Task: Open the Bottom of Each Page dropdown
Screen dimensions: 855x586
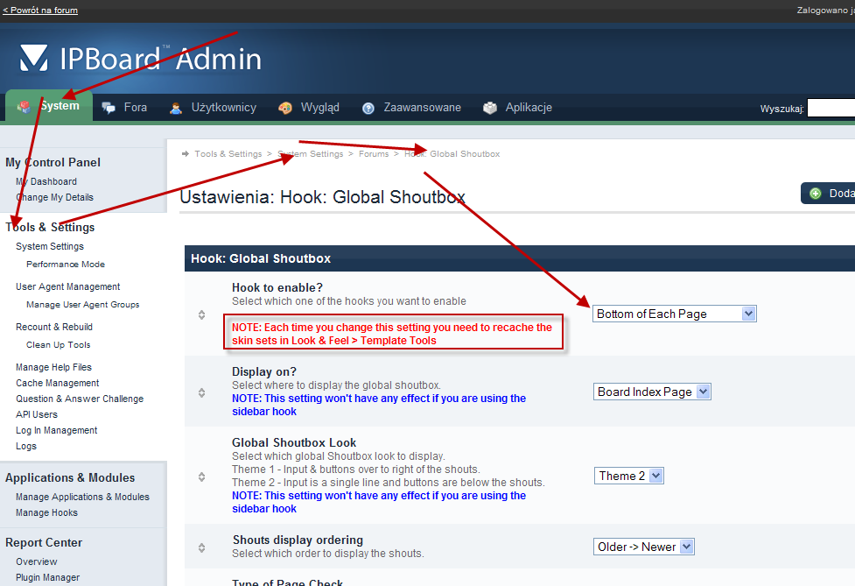Action: (x=674, y=314)
